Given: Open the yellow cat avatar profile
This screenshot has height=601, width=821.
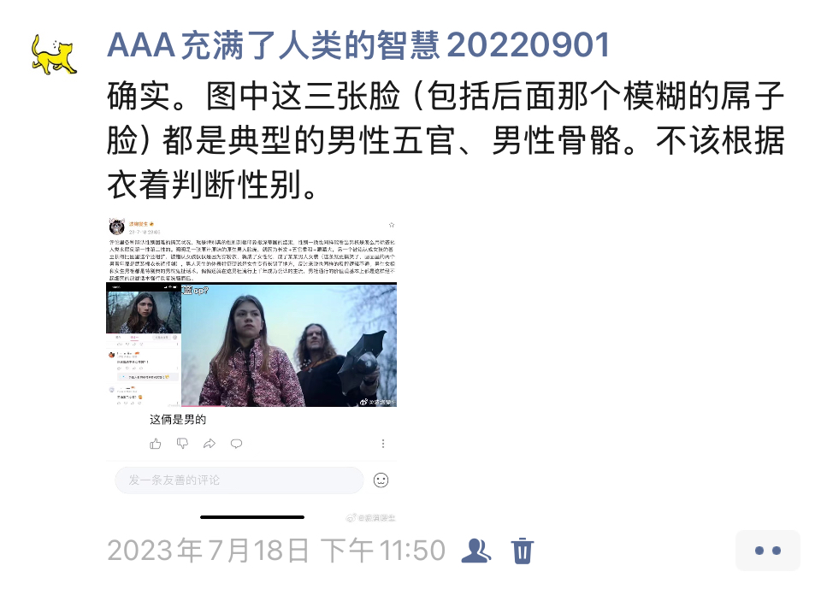Looking at the screenshot, I should pyautogui.click(x=55, y=55).
